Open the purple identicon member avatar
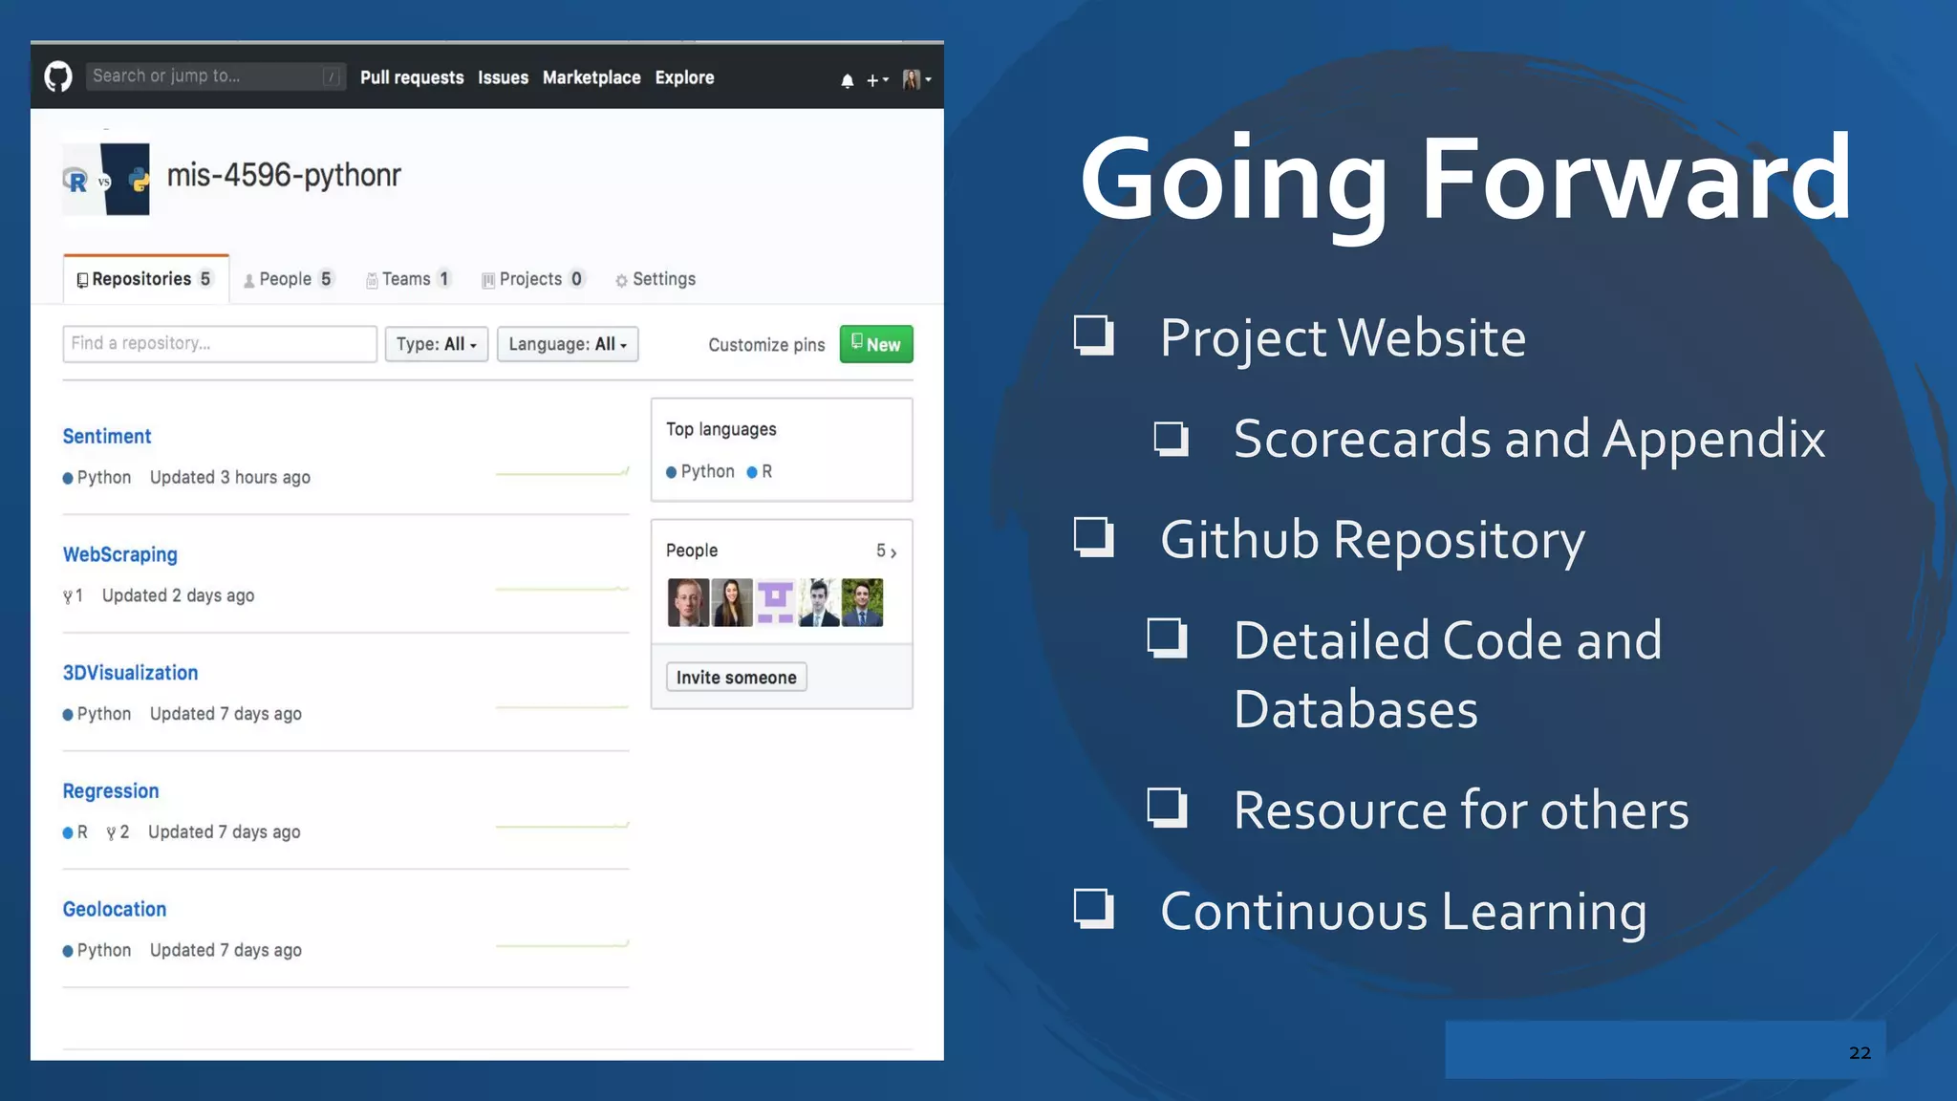The width and height of the screenshot is (1957, 1101). [775, 602]
